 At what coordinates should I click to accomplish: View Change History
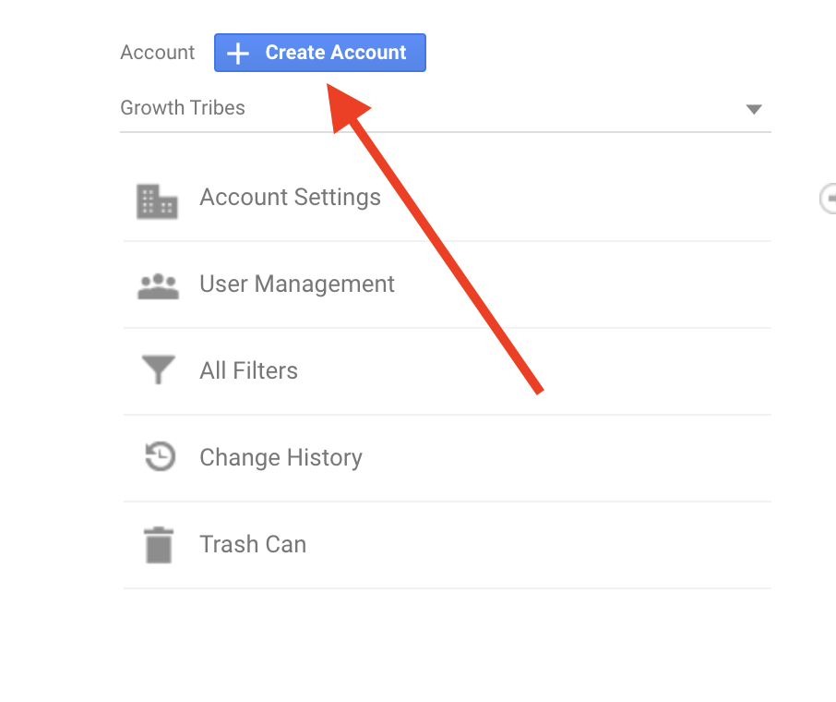coord(447,458)
